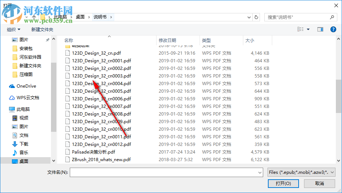The image size is (342, 193).
Task: Close the 打开 dialog window
Action: click(x=336, y=5)
